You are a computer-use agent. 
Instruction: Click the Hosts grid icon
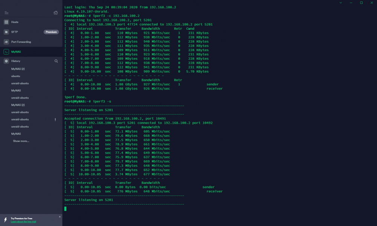(6, 22)
